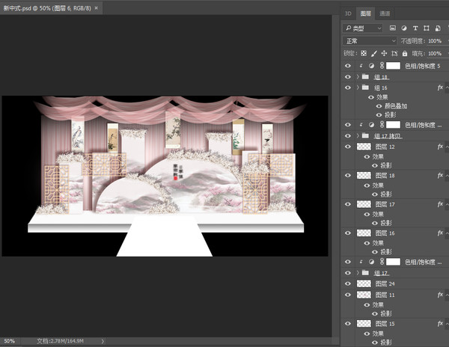Select layer 图层 24
Image resolution: width=449 pixels, height=347 pixels.
click(385, 283)
